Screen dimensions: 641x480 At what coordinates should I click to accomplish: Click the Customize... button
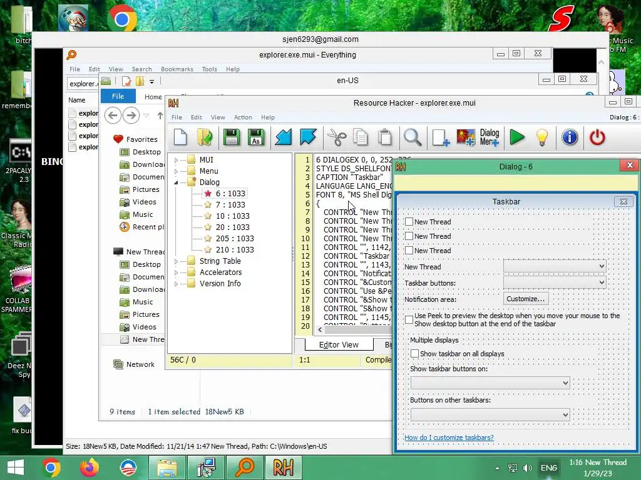526,299
